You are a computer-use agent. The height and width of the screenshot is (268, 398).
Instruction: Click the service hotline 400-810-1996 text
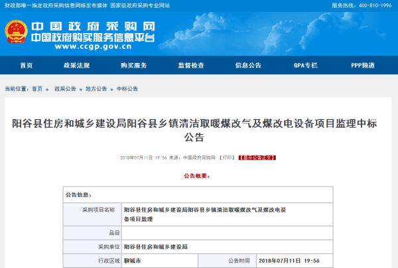tap(362, 5)
